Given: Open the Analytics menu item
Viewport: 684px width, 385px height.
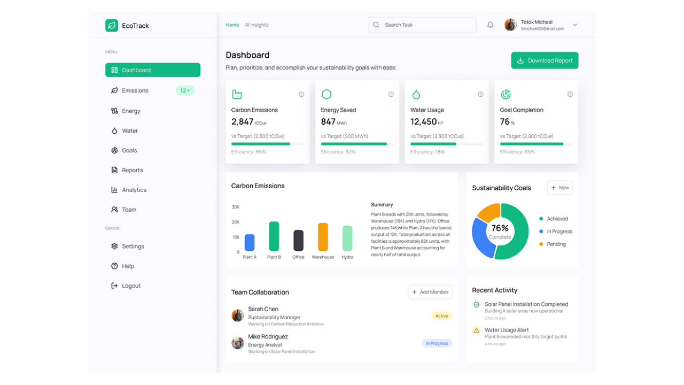Looking at the screenshot, I should click(153, 190).
